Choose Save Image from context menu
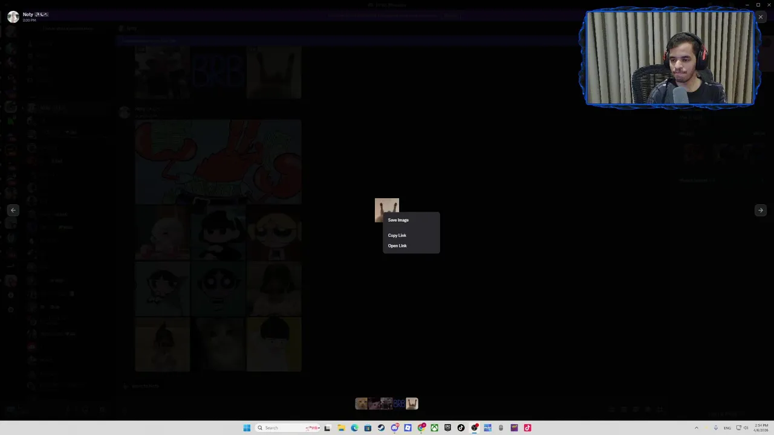 point(398,220)
